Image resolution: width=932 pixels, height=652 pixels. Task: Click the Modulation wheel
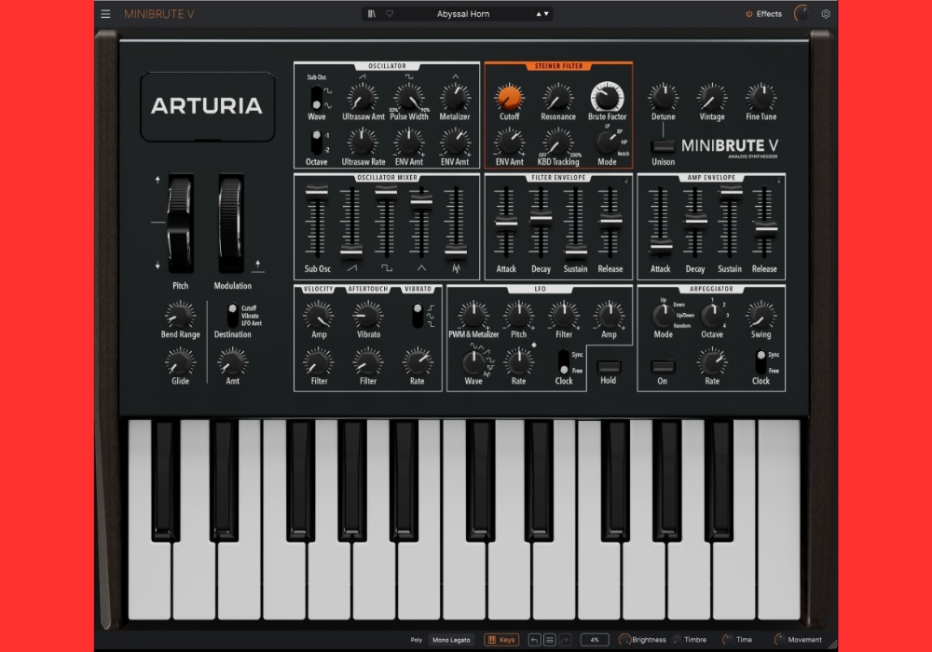(x=230, y=224)
